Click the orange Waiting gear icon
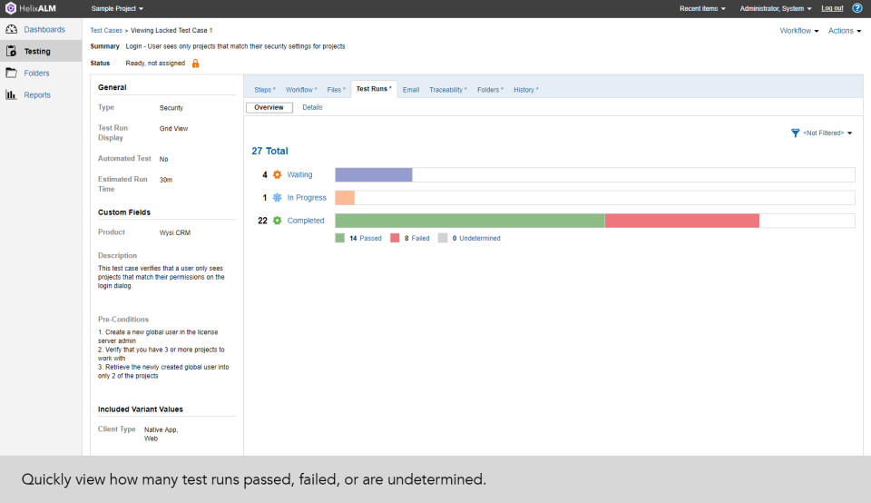Image resolution: width=871 pixels, height=503 pixels. pyautogui.click(x=278, y=174)
